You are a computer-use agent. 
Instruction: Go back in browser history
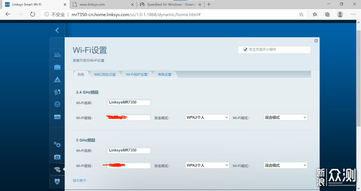[x=8, y=14]
